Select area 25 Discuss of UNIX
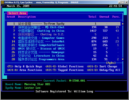Image resolution: width=129 pixels, height=100 pixels. (64, 49)
